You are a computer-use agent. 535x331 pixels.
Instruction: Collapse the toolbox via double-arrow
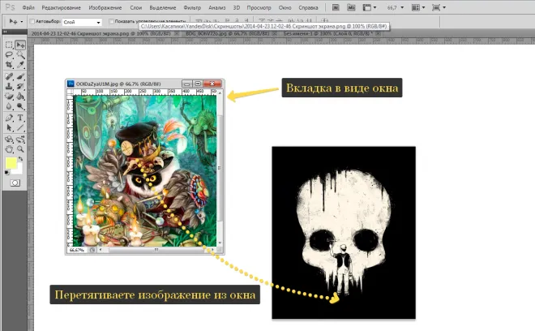click(5, 32)
